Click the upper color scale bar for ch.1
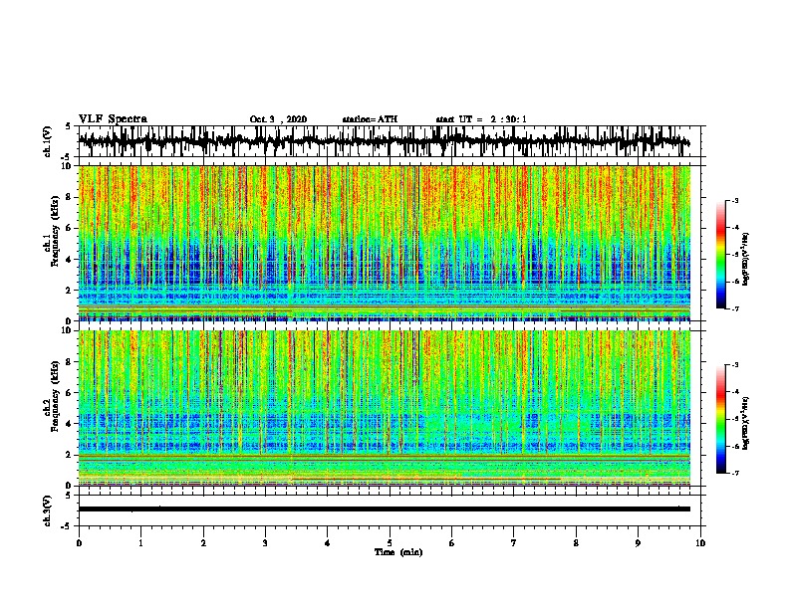 coord(720,255)
